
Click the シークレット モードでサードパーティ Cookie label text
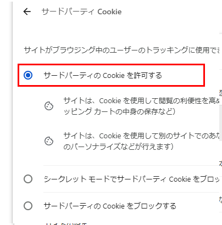coord(131,179)
